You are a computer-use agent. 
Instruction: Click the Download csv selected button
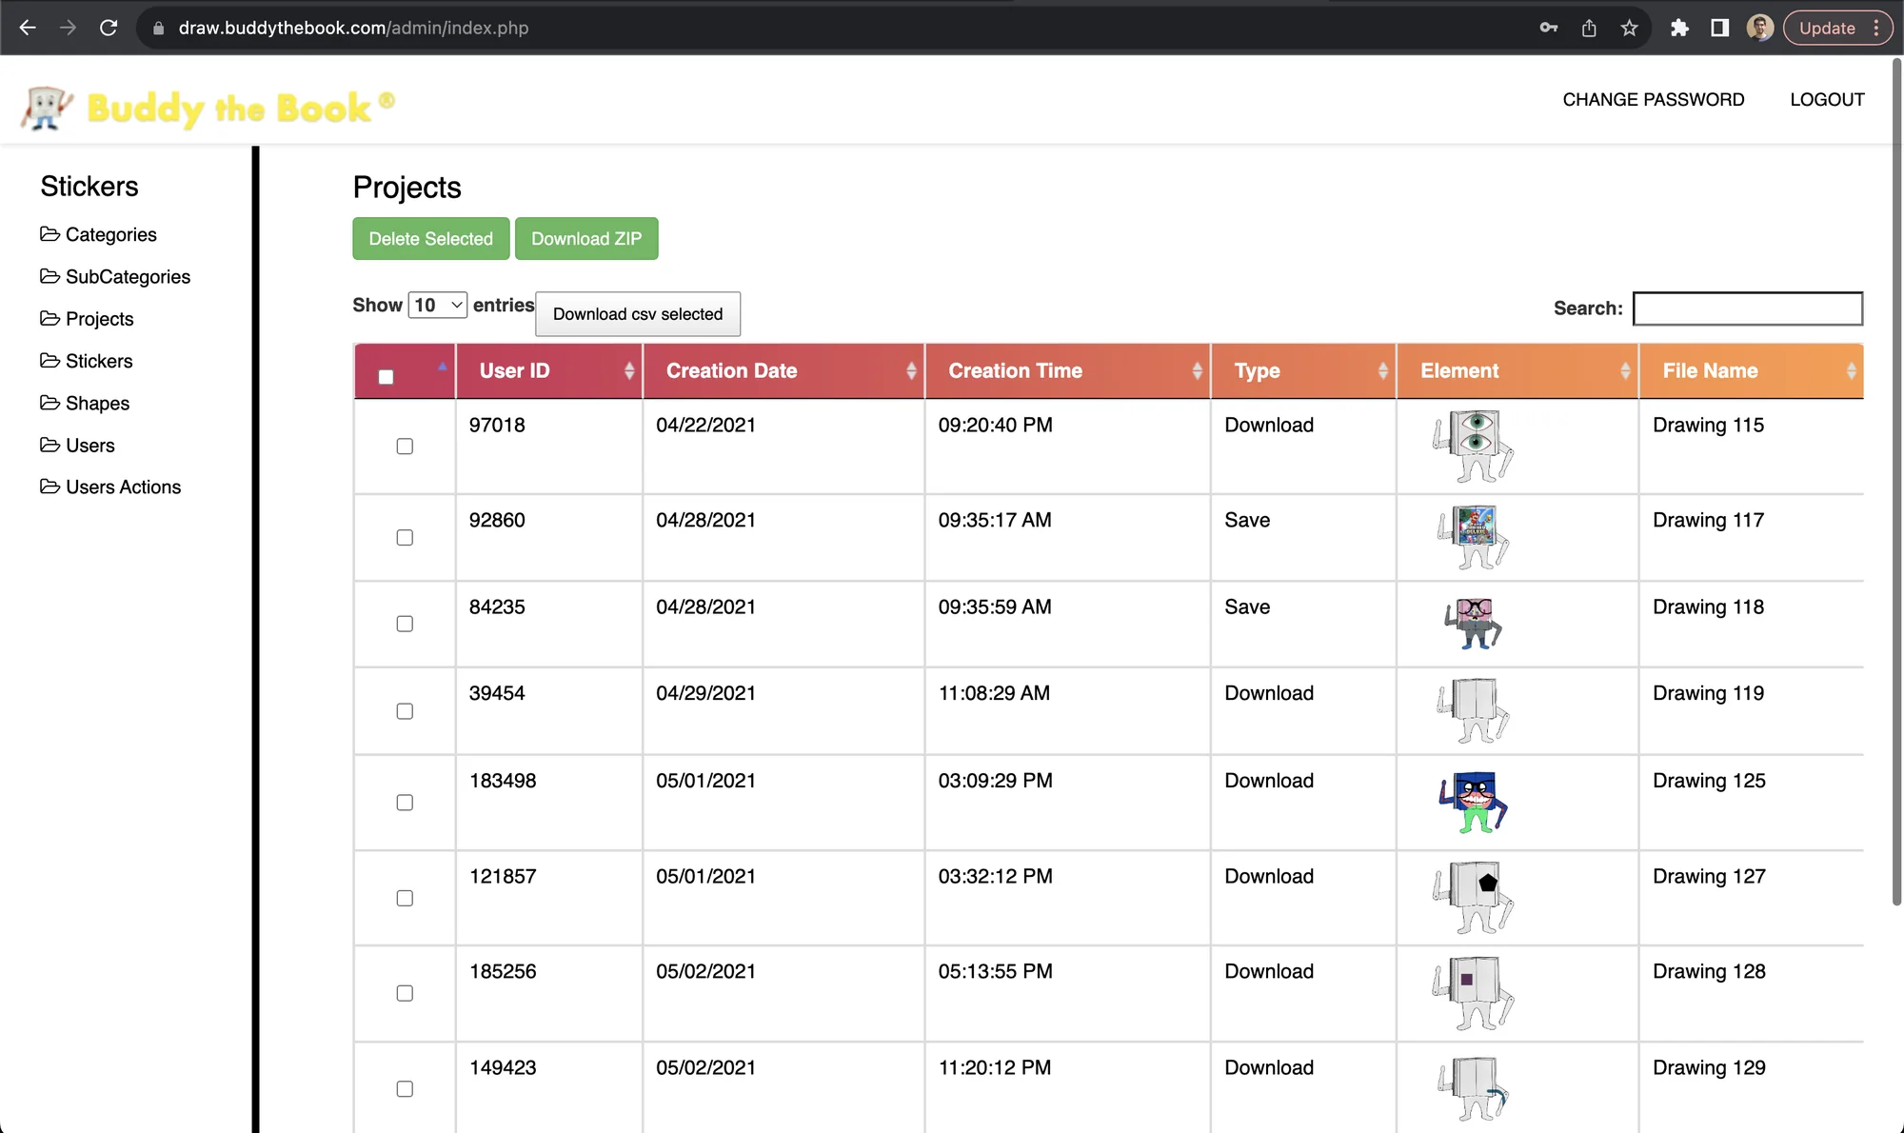[638, 314]
